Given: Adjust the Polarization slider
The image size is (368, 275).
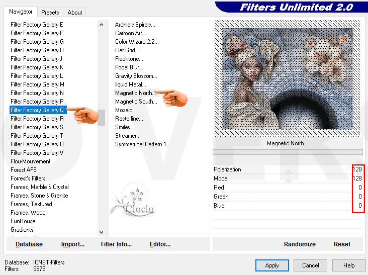Looking at the screenshot, I should click(288, 169).
